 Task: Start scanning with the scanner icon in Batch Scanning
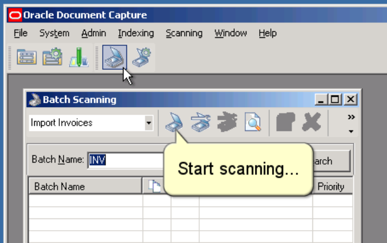pyautogui.click(x=174, y=122)
